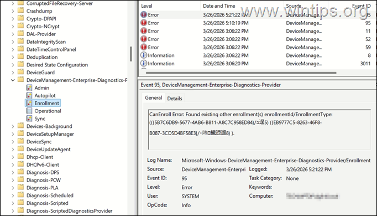The width and height of the screenshot is (377, 216).
Task: Click the DateTimeControlPanel folder icon
Action: coord(21,49)
